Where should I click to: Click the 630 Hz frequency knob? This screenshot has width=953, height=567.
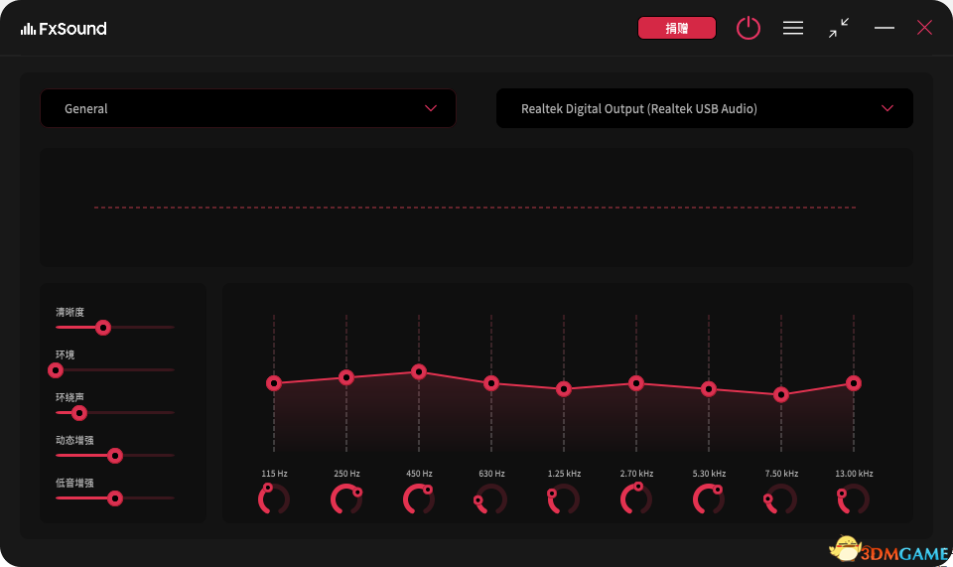pos(491,499)
